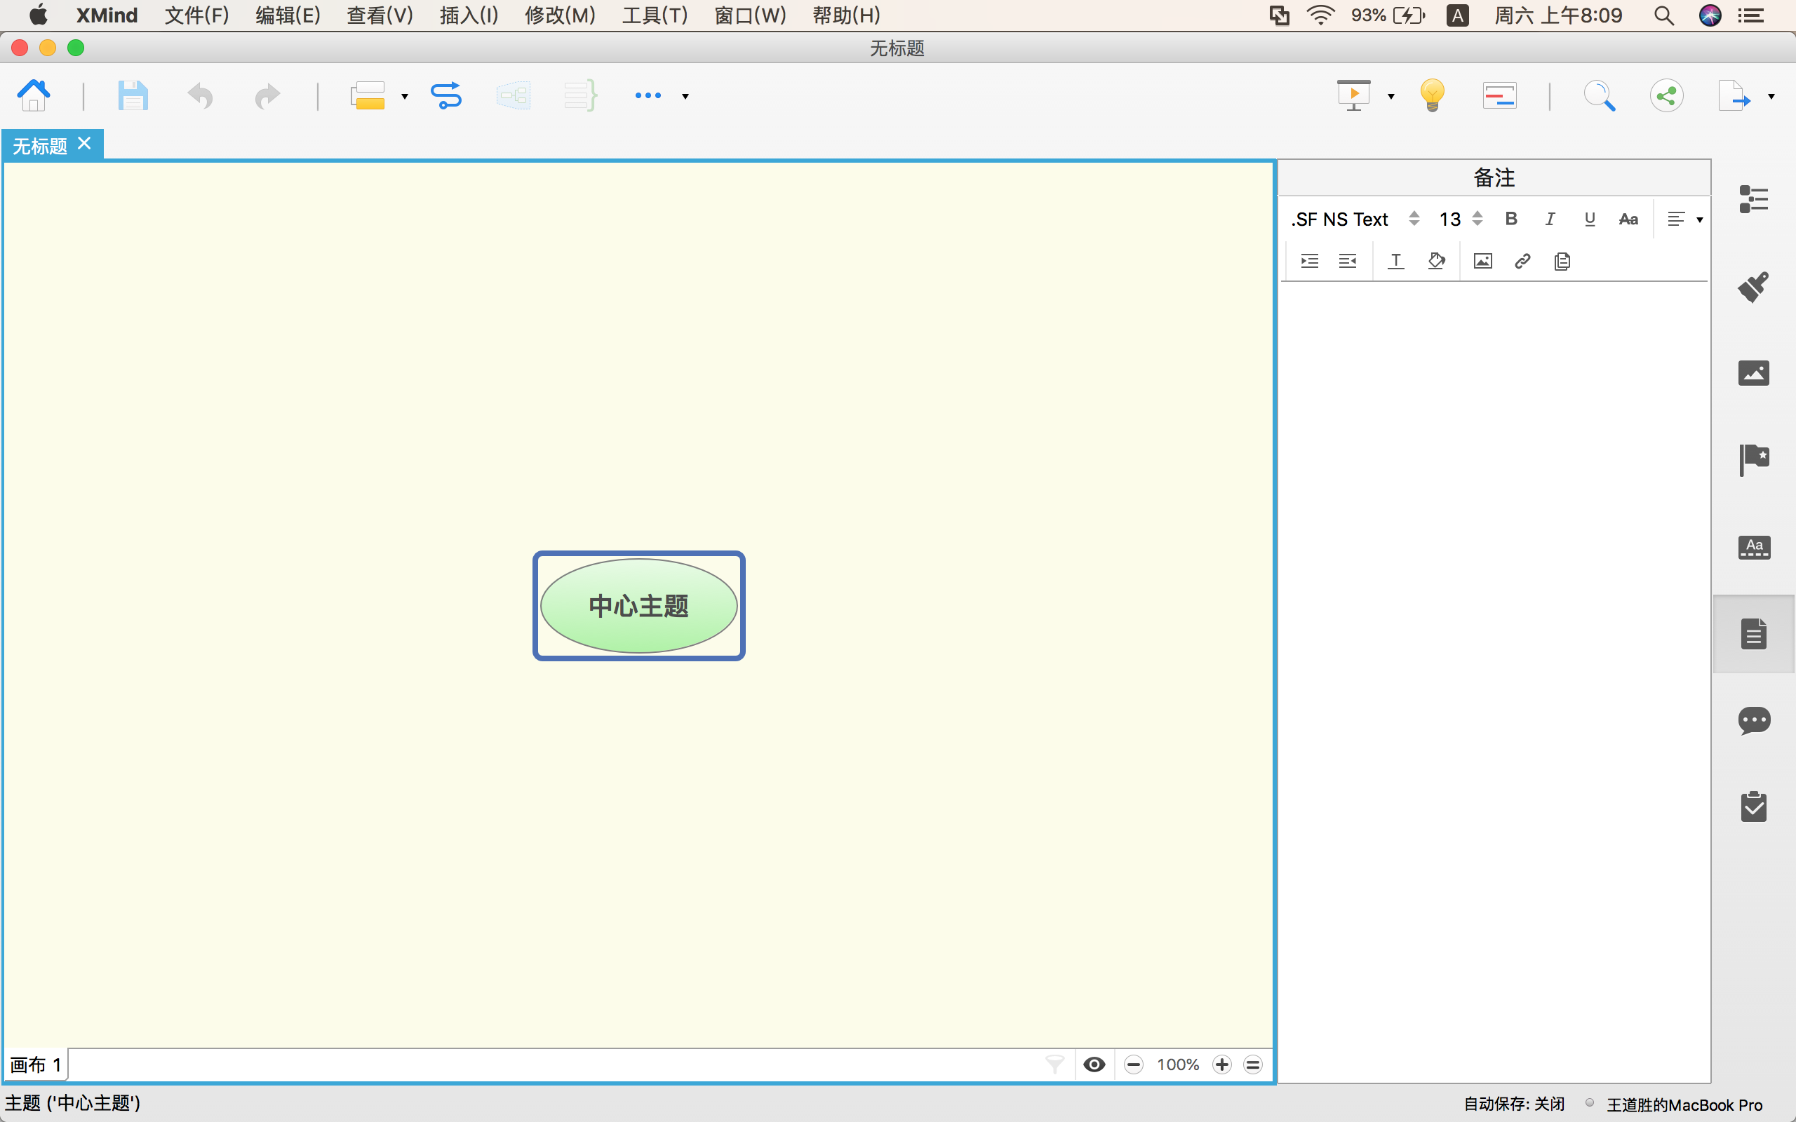The image size is (1796, 1122).
Task: Toggle underline in notes editor
Action: [1590, 219]
